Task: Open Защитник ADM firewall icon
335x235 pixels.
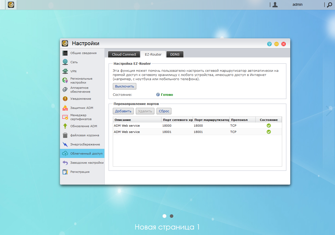Action: pyautogui.click(x=65, y=108)
